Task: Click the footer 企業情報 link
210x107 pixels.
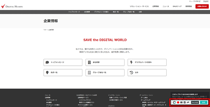Action: point(47,98)
